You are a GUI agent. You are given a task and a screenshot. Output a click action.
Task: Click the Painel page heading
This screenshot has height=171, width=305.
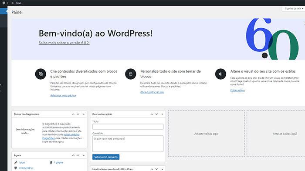coord(17,12)
